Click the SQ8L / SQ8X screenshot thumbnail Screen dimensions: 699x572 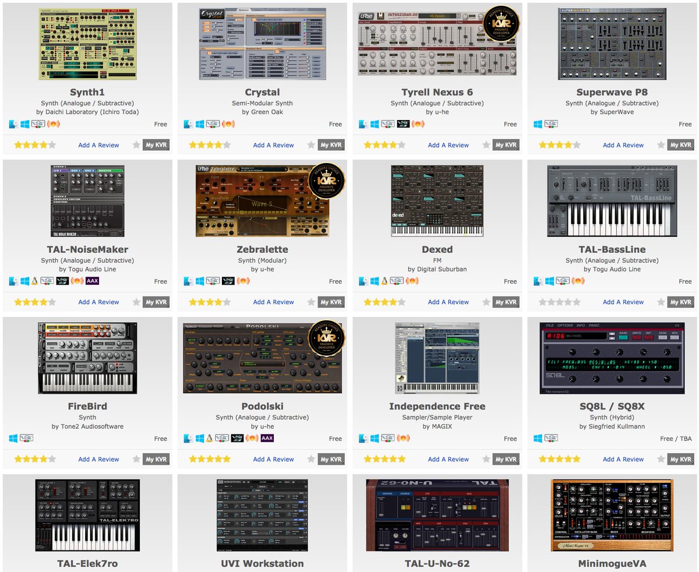[x=612, y=358]
